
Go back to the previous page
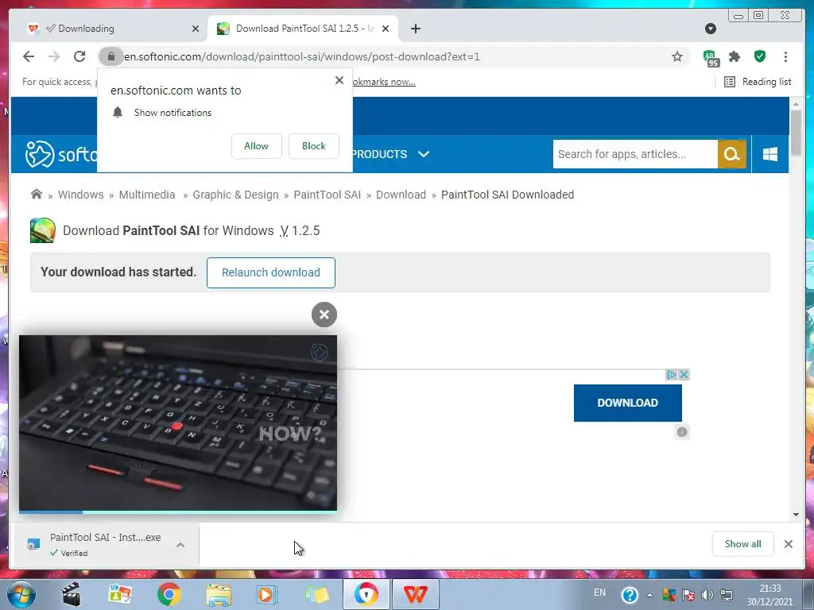(29, 56)
